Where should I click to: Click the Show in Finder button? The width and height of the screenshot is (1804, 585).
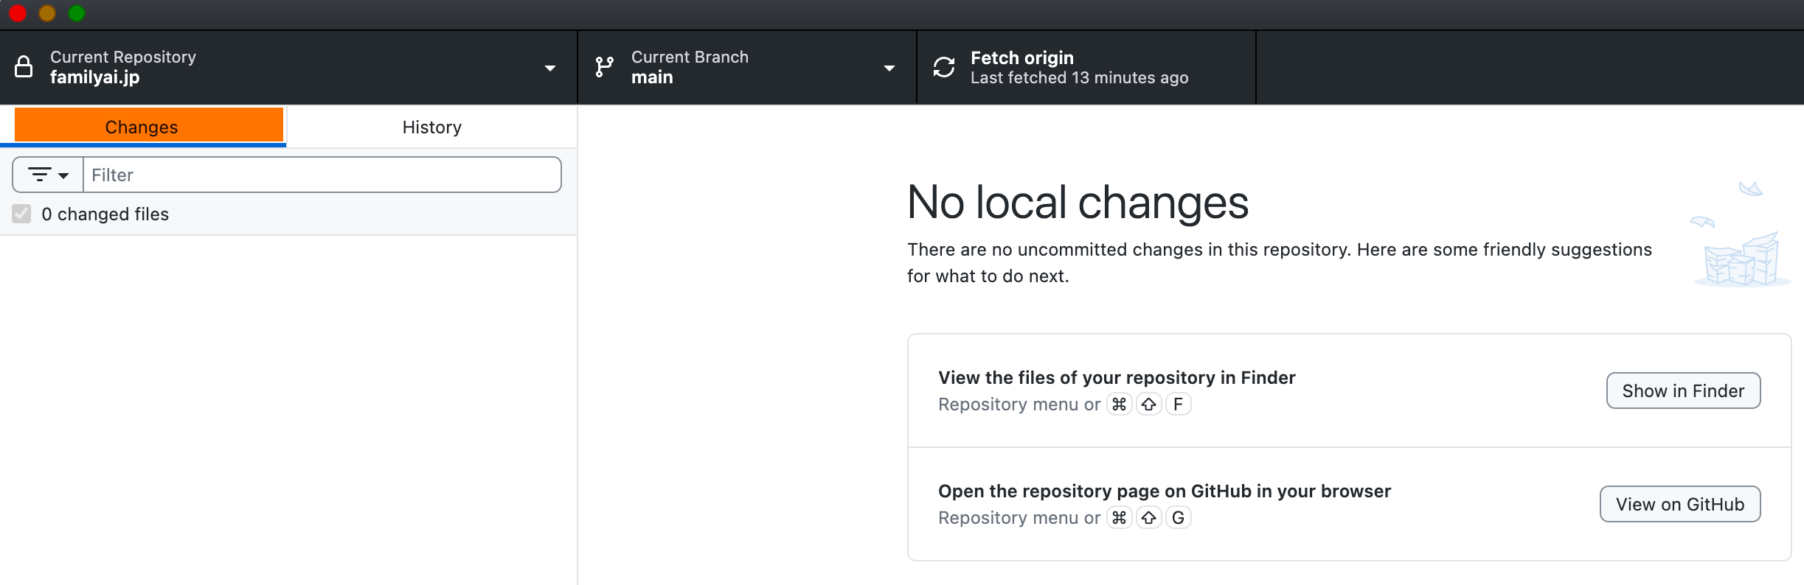[x=1683, y=390]
